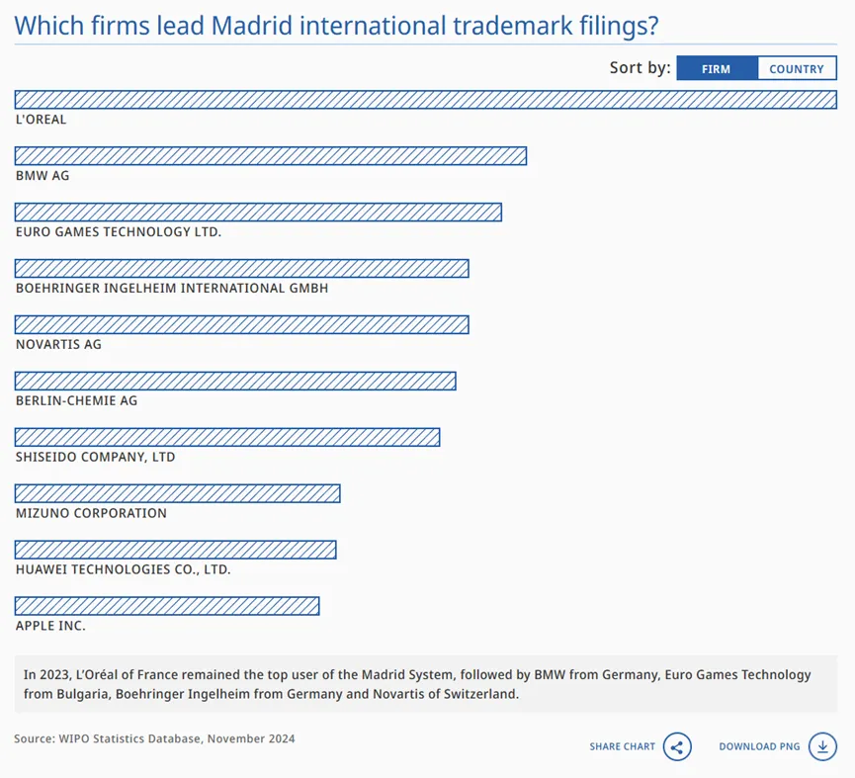855x778 pixels.
Task: Click the DOWNLOAD PNG text link
Action: (759, 746)
